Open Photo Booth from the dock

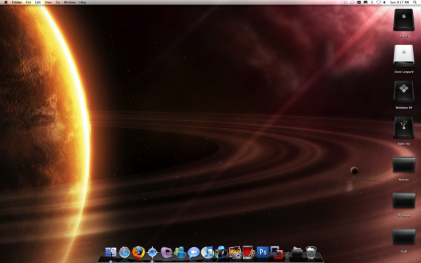coord(249,252)
